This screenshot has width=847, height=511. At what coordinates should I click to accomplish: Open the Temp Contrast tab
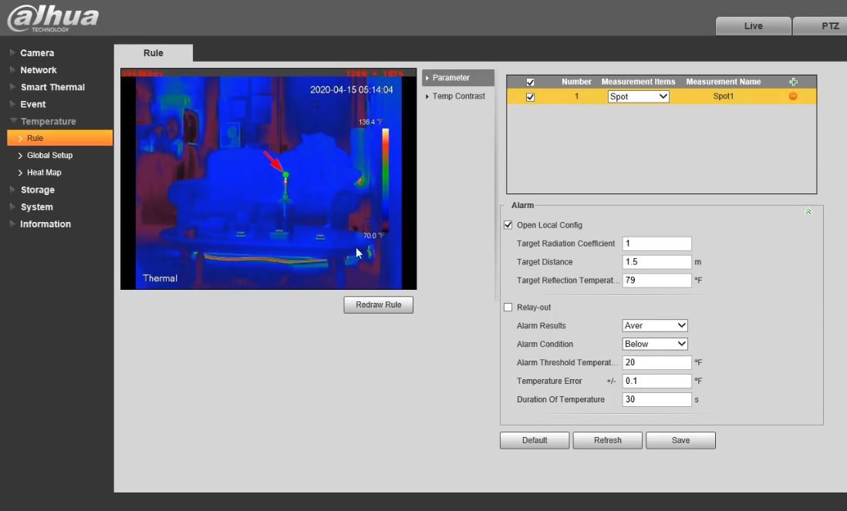coord(458,96)
